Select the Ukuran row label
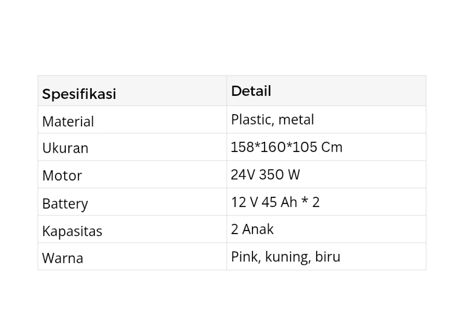The image size is (464, 309). point(65,148)
